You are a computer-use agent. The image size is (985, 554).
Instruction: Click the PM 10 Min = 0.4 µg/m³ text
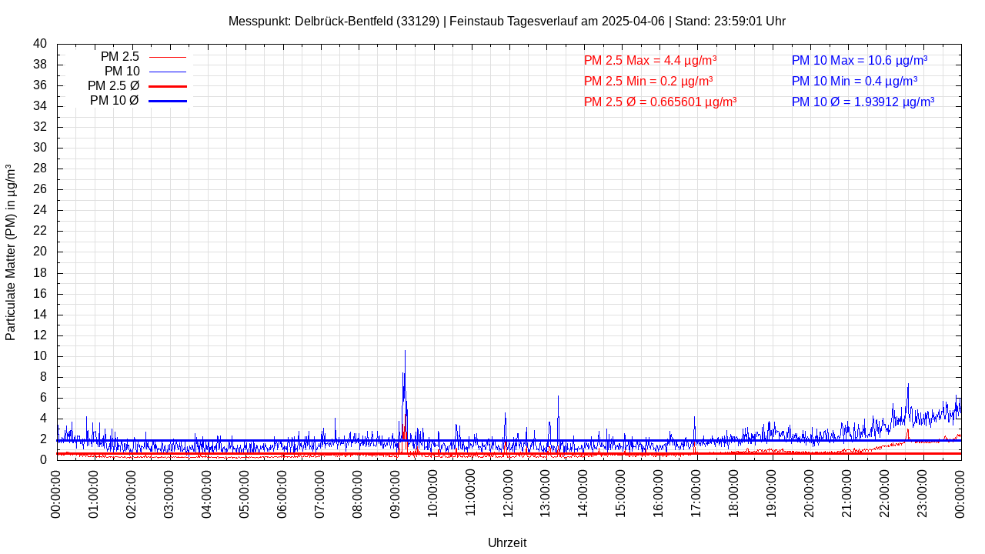[854, 81]
